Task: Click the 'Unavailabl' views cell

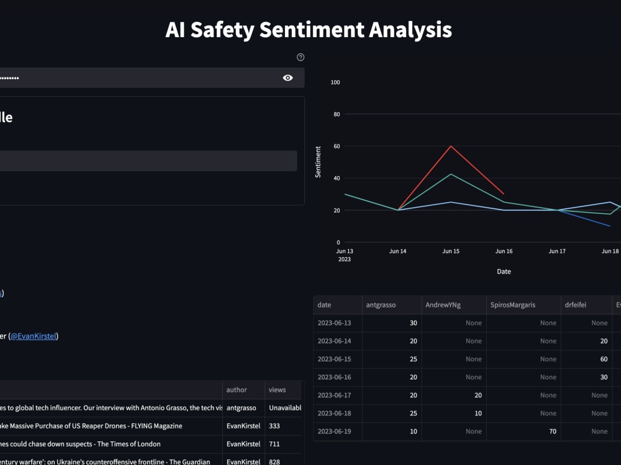Action: coord(283,408)
